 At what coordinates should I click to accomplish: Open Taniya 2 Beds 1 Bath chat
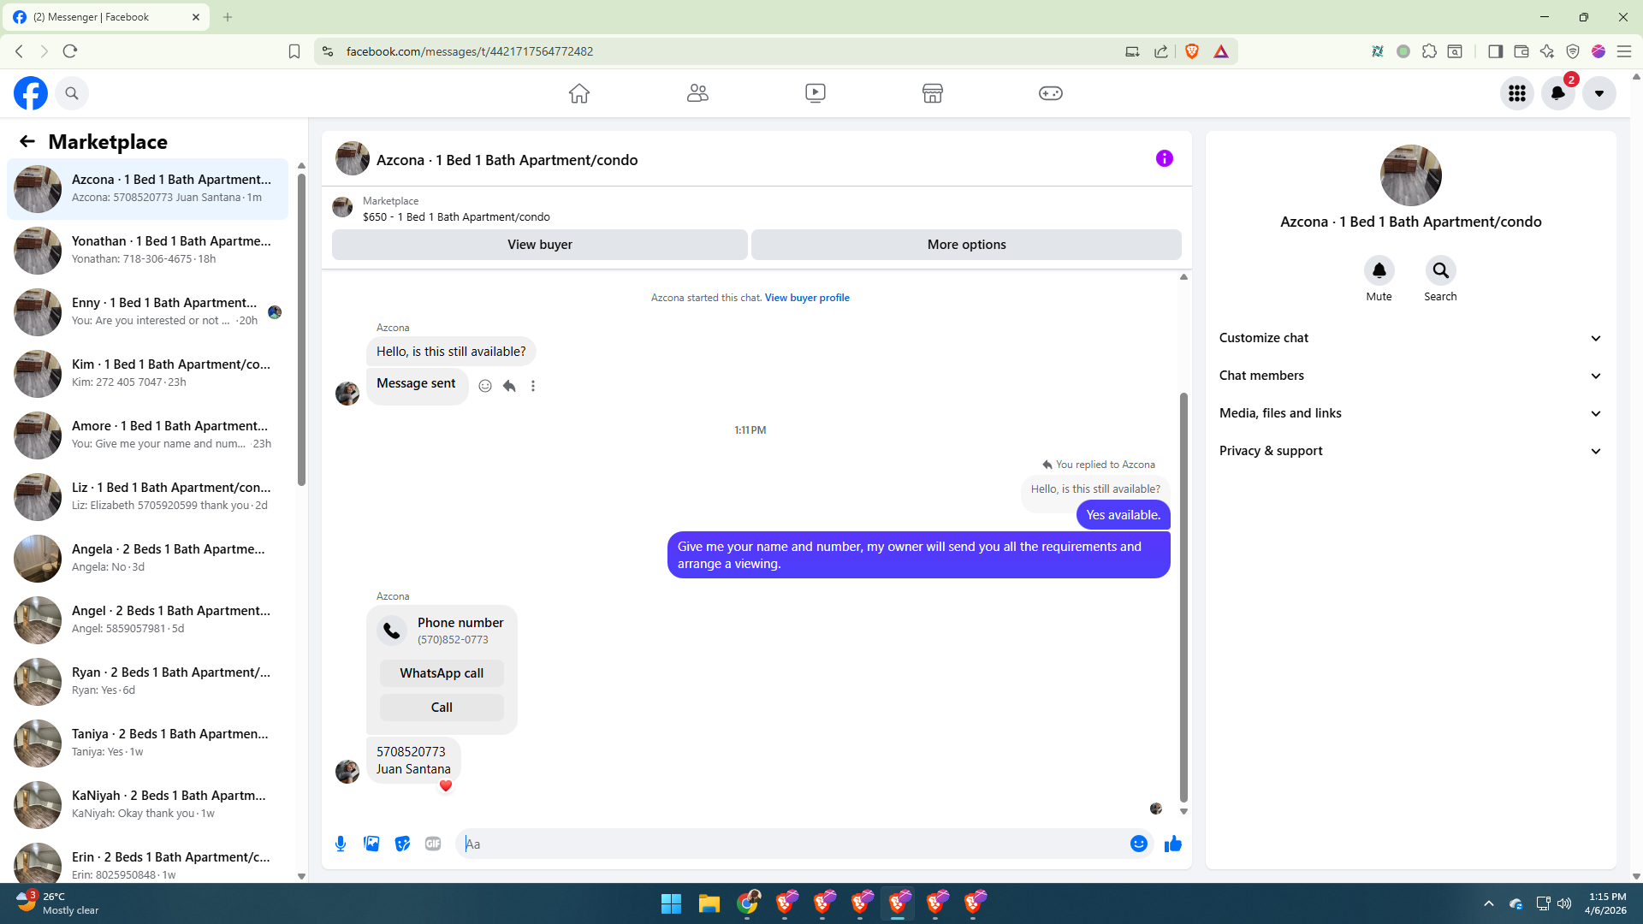pos(147,743)
